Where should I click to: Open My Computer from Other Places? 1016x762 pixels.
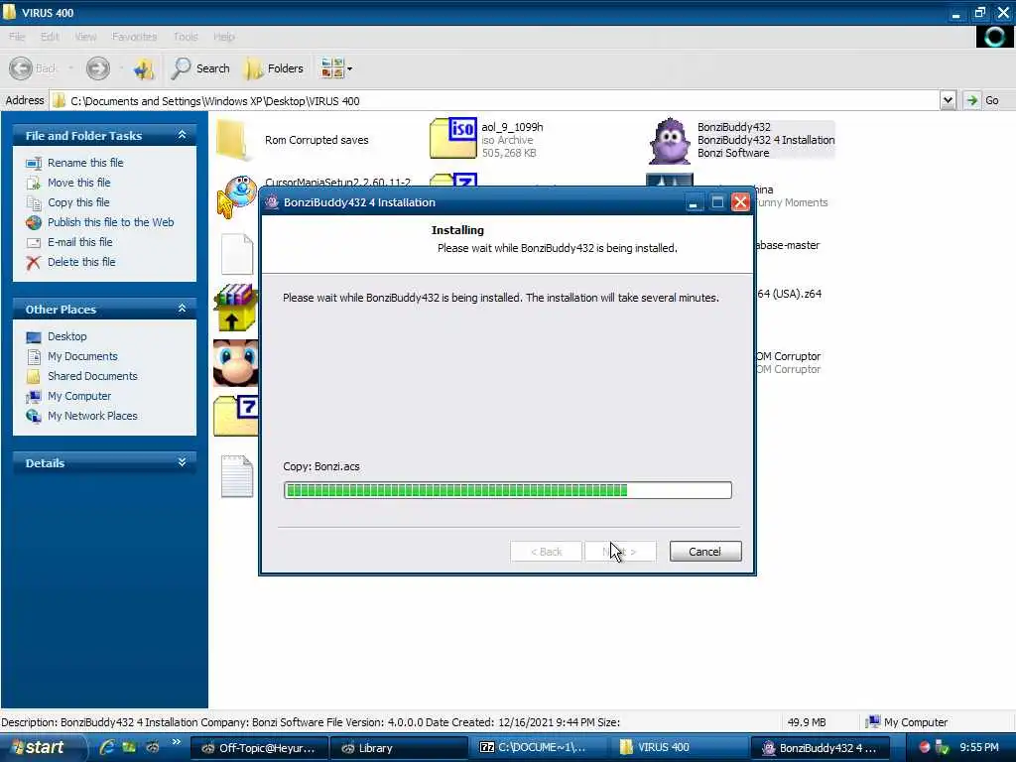coord(79,396)
